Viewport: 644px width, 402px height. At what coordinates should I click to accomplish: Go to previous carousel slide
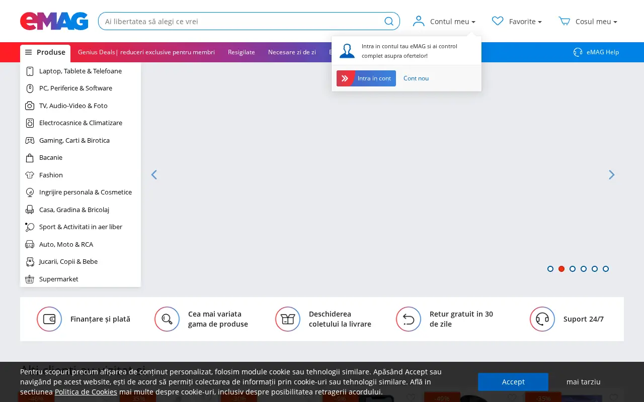[x=154, y=175]
